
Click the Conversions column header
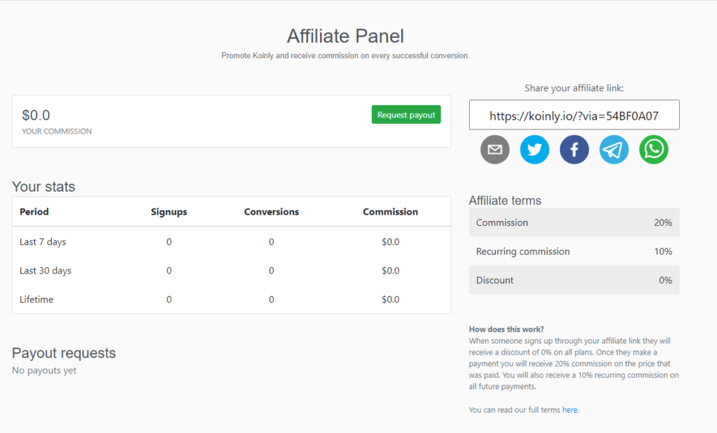coord(271,211)
